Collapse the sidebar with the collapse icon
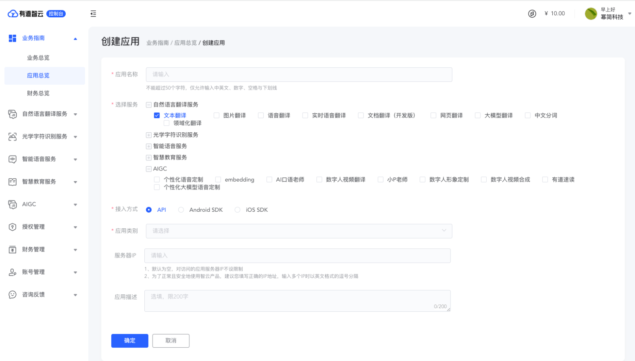635x361 pixels. coord(93,13)
